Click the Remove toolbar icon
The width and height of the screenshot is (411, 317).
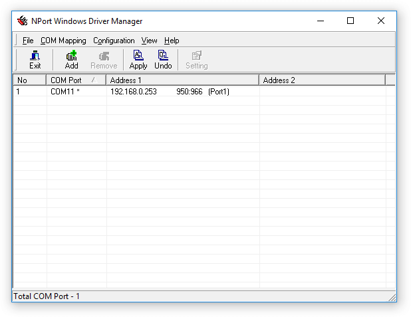pyautogui.click(x=104, y=60)
